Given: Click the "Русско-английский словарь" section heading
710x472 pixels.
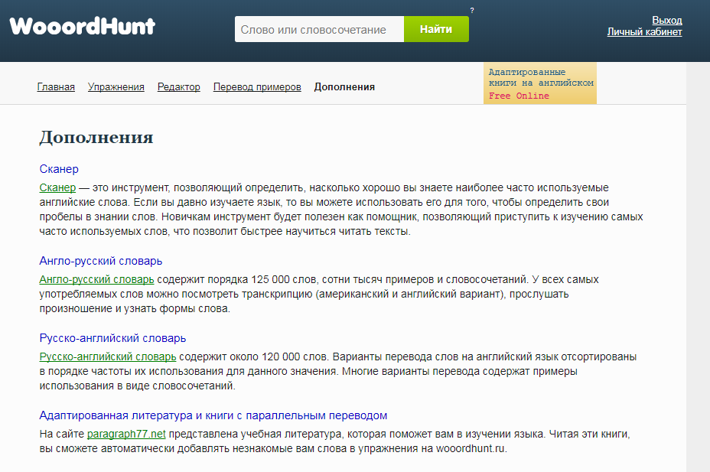Looking at the screenshot, I should pos(107,337).
